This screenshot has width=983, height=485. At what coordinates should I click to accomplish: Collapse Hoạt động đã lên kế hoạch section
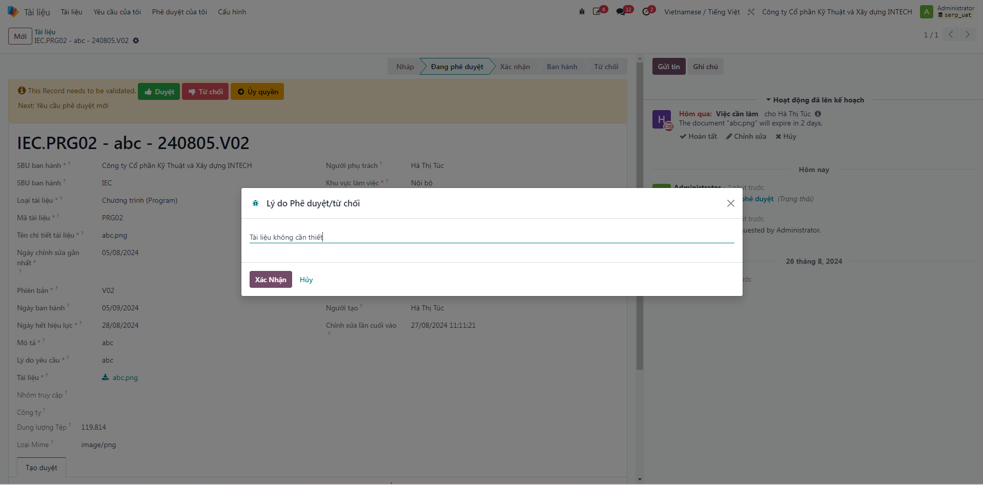[x=815, y=100]
